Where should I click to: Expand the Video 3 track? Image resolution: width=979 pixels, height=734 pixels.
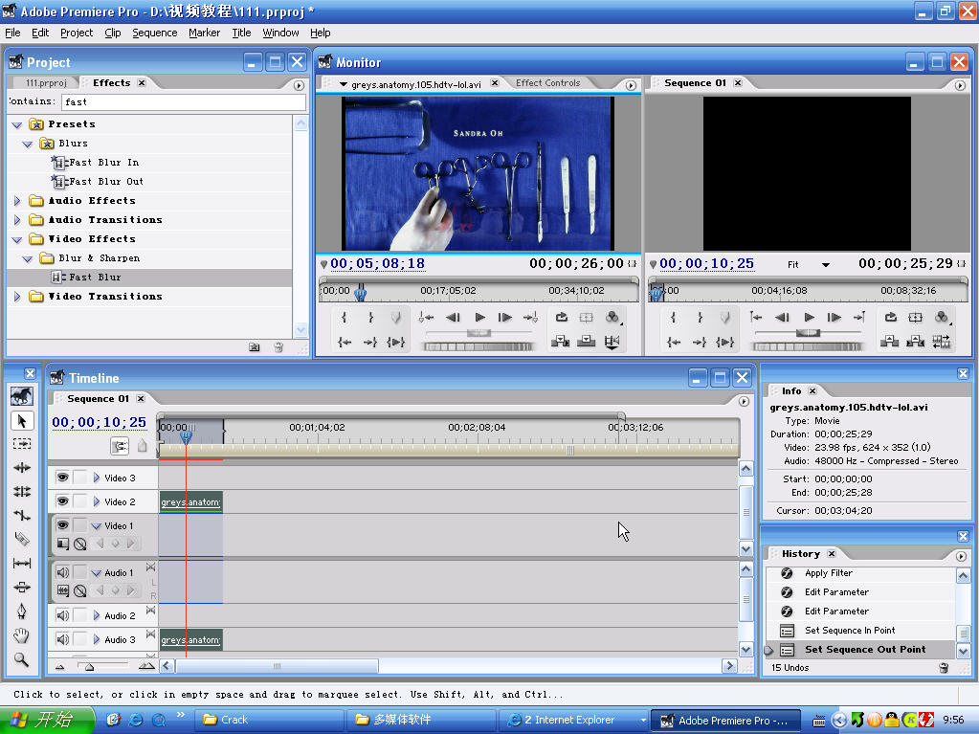click(x=96, y=478)
